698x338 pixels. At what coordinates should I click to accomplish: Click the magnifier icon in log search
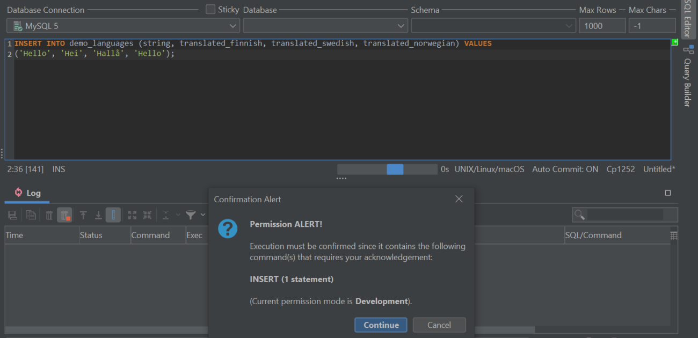click(x=579, y=215)
